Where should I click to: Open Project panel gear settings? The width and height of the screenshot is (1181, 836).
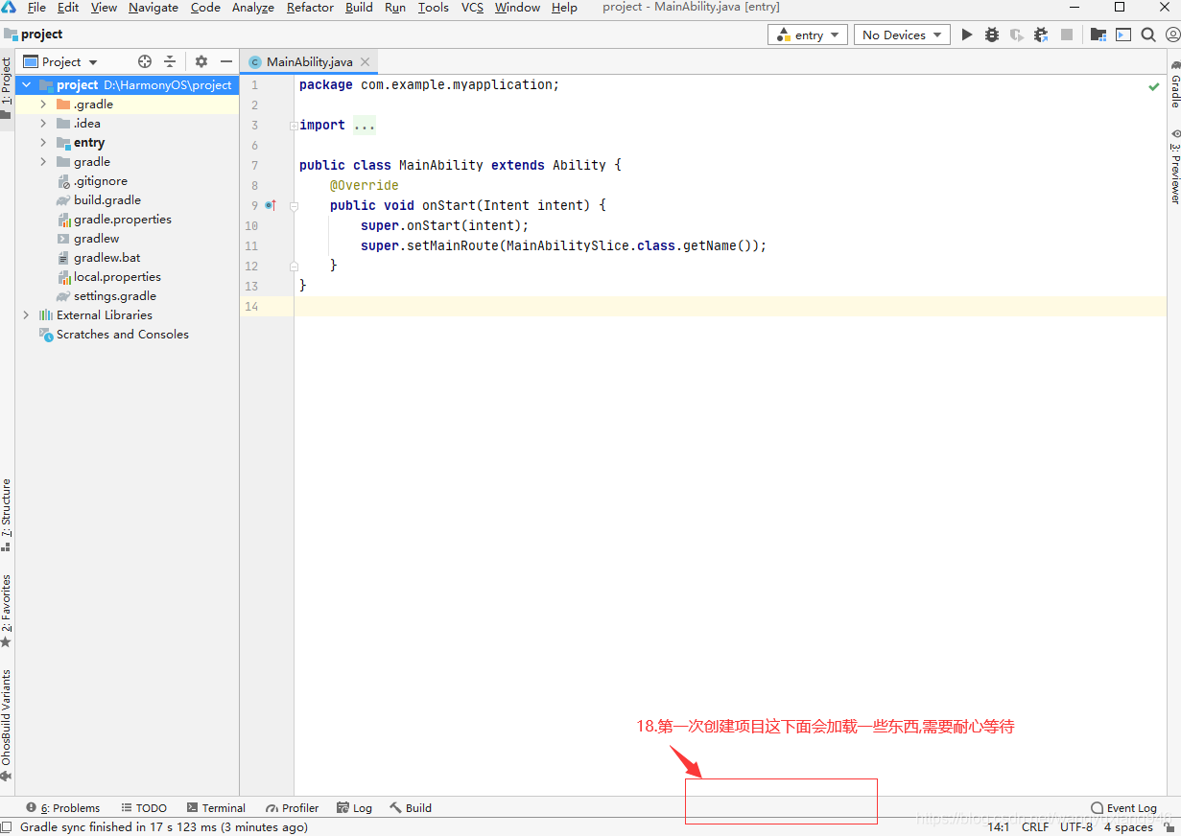click(201, 61)
